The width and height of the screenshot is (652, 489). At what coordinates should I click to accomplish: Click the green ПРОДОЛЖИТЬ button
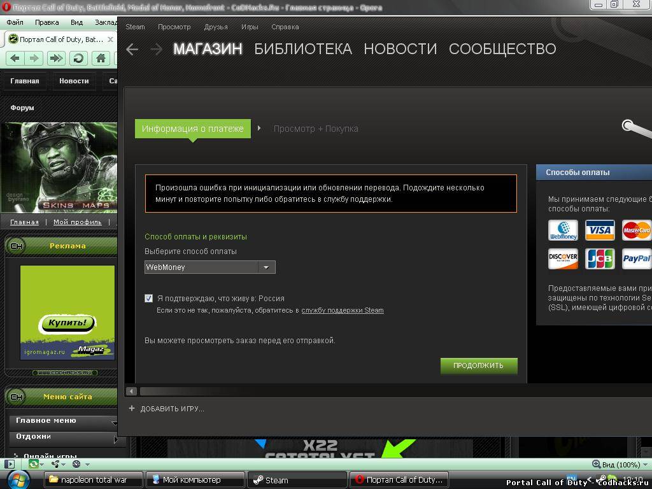coord(479,365)
